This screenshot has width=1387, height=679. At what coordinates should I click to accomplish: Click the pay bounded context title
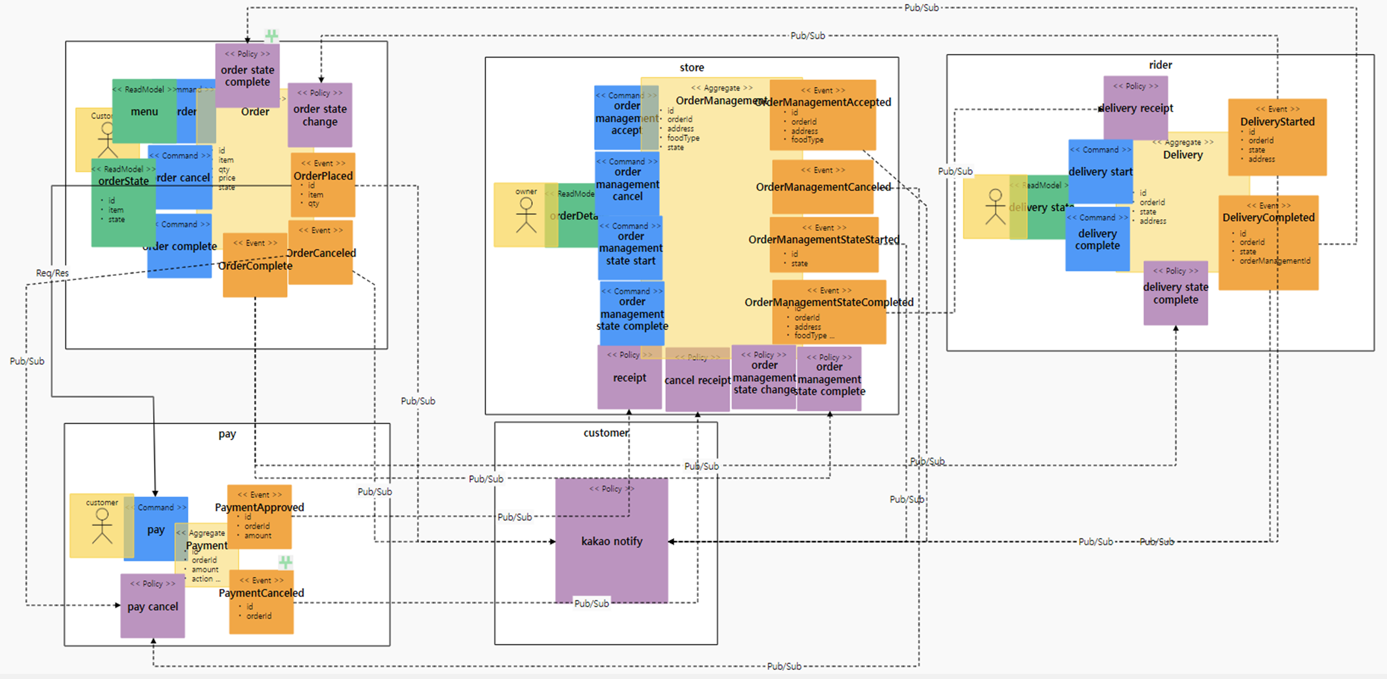click(227, 434)
